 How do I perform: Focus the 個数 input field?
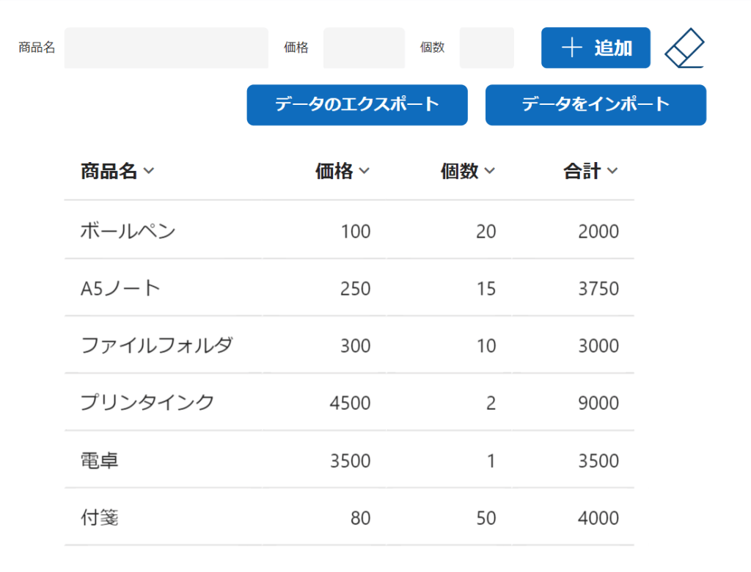tap(486, 48)
